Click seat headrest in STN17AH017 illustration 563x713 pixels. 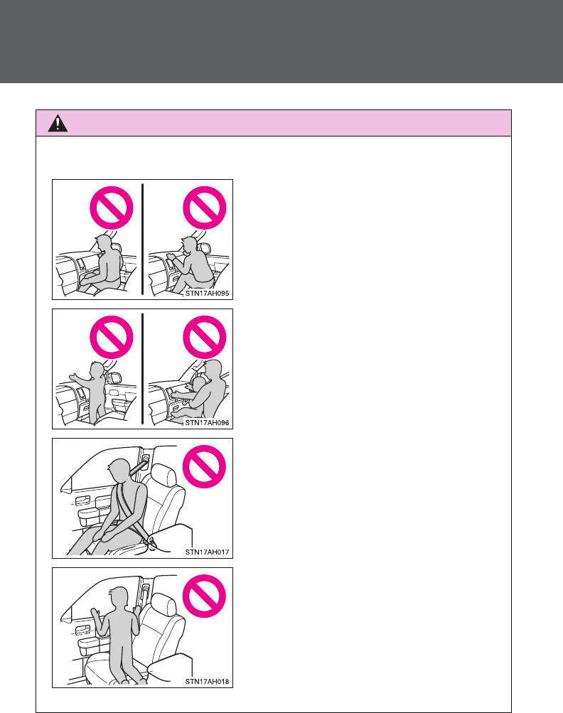click(163, 476)
